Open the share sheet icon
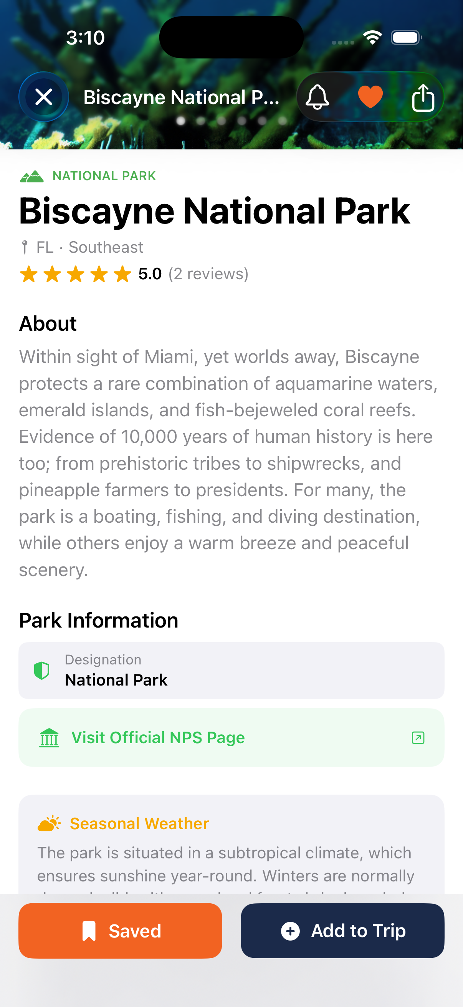Screen dimensions: 463x1007 click(x=423, y=98)
